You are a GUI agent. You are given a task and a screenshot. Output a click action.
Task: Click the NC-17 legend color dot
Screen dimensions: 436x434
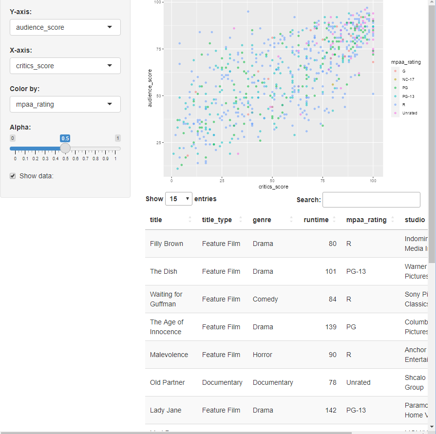pyautogui.click(x=396, y=79)
